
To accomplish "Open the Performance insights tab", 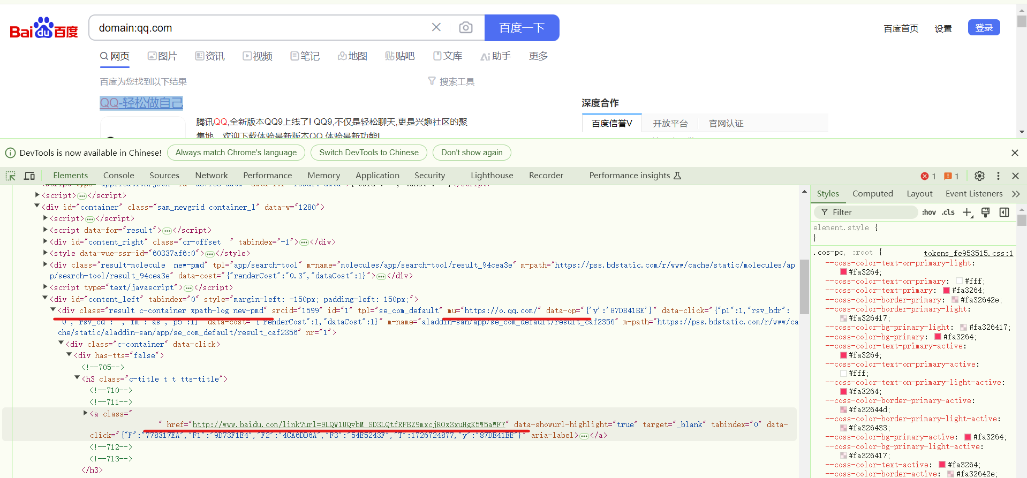I will pyautogui.click(x=635, y=176).
